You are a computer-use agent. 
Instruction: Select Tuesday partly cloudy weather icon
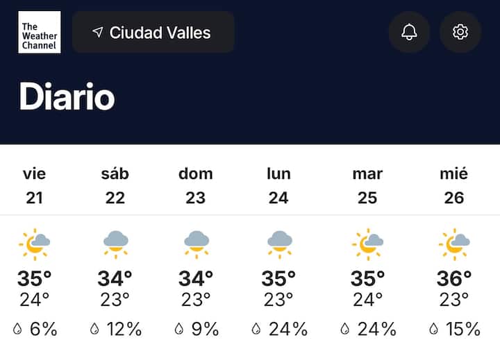[367, 244]
